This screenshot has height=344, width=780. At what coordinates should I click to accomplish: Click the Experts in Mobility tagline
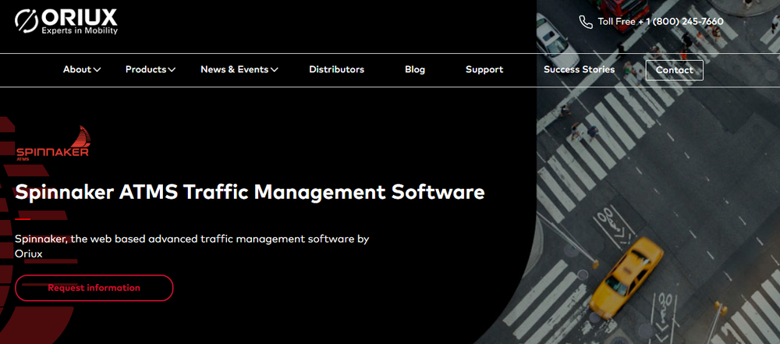point(80,31)
